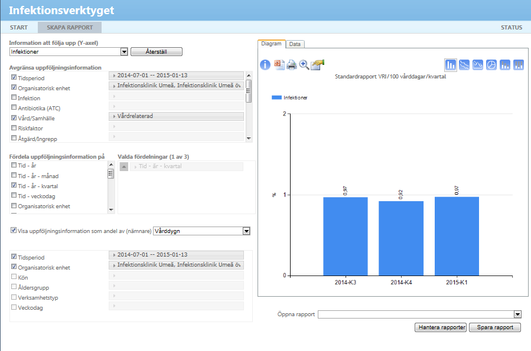
Task: Select the stacked bar chart type
Action: pos(505,64)
